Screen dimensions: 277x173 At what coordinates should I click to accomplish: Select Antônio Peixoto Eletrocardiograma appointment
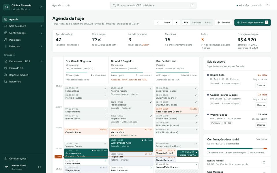(x=131, y=93)
